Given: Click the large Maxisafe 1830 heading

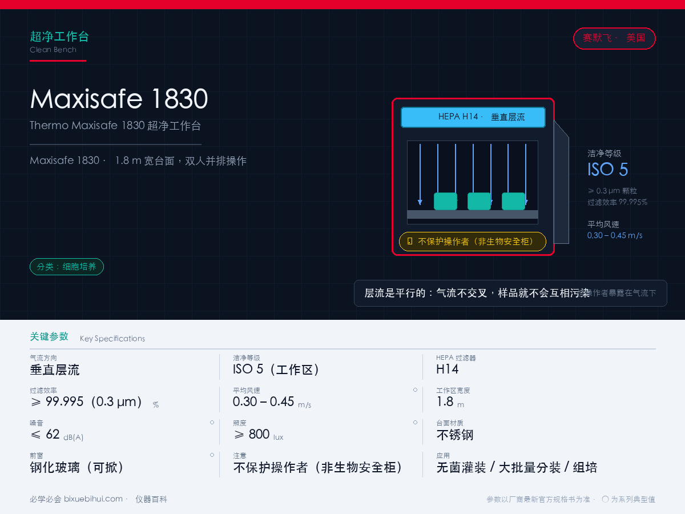Looking at the screenshot, I should click(x=119, y=99).
